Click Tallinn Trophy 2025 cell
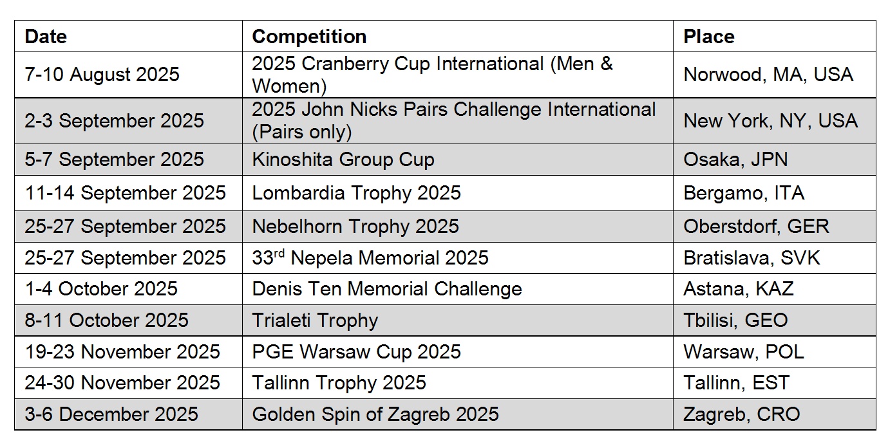879x446 pixels. [339, 383]
